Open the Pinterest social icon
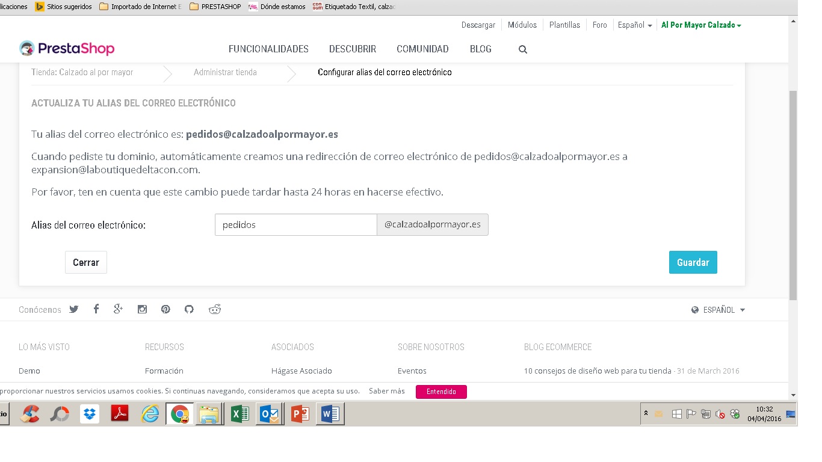This screenshot has width=822, height=462. click(x=165, y=309)
